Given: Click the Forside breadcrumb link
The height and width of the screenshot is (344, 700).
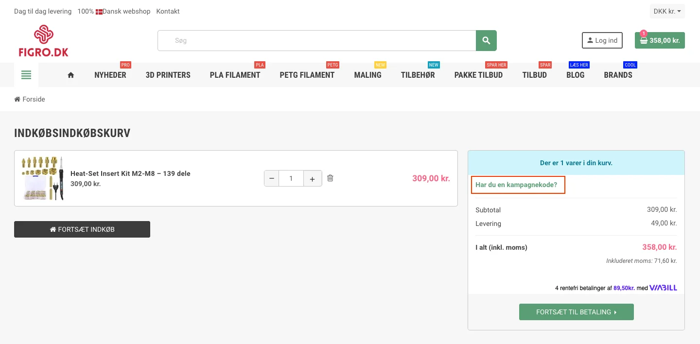Looking at the screenshot, I should tap(34, 99).
